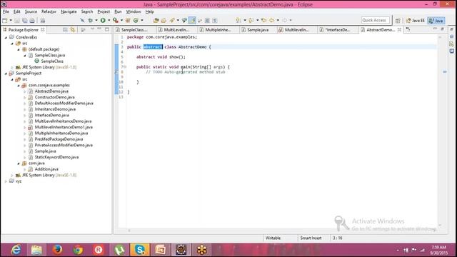Open Firefox from the taskbar
The height and width of the screenshot is (257, 457).
coord(57,250)
